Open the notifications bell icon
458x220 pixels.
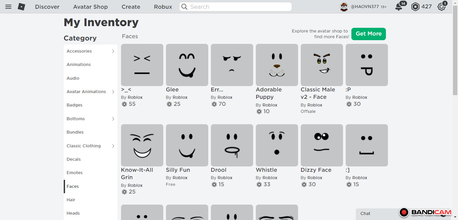click(x=399, y=7)
